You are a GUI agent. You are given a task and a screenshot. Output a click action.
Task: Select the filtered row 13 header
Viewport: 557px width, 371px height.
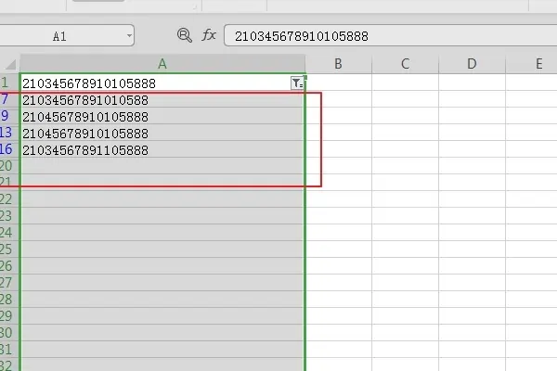pyautogui.click(x=9, y=134)
